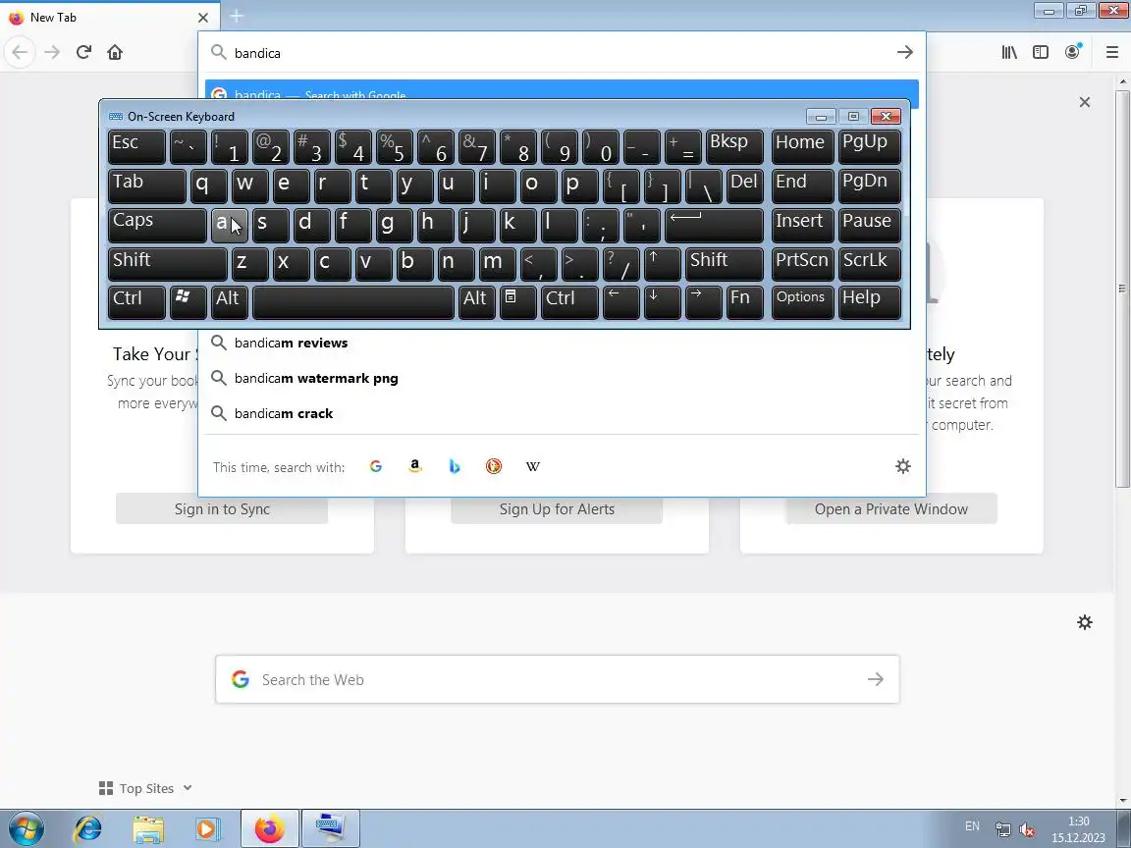Toggle the right Shift key

[725, 264]
